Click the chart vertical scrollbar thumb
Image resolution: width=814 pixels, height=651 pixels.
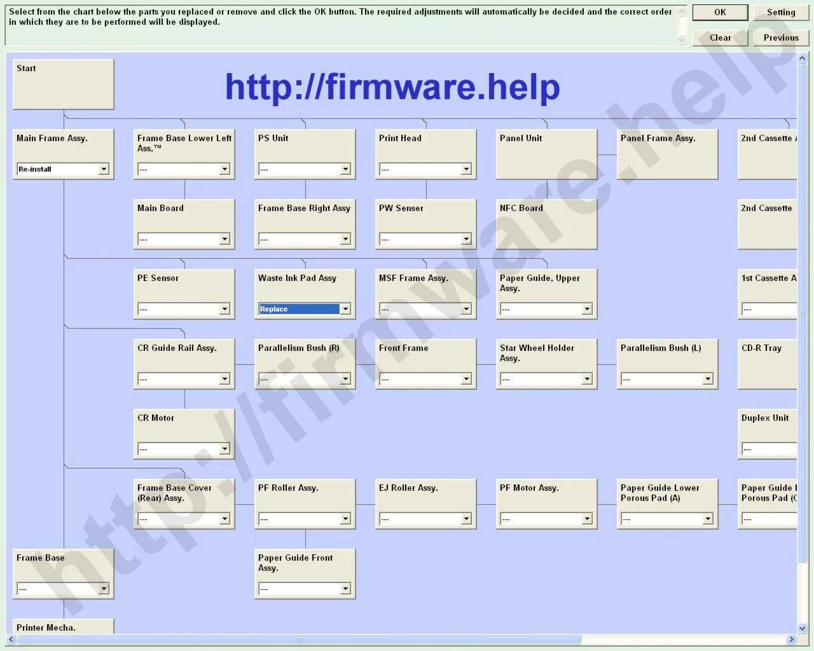[802, 313]
